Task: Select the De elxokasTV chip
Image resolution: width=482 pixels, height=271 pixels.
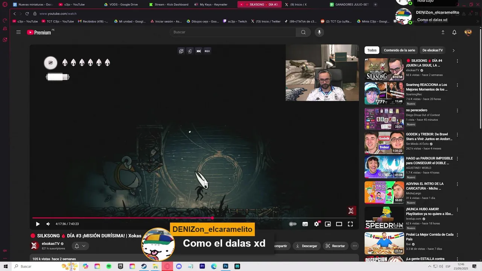Action: click(432, 50)
